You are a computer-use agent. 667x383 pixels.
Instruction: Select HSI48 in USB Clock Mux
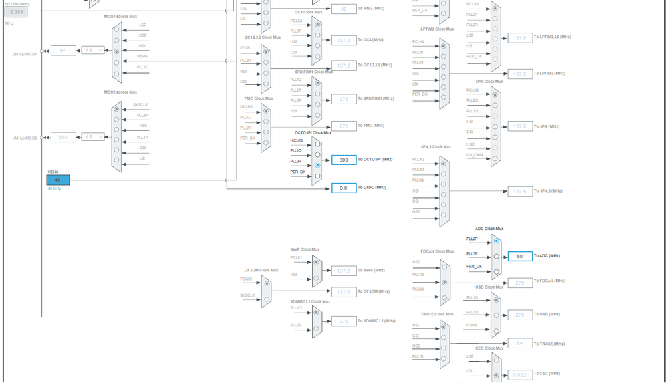coord(496,331)
